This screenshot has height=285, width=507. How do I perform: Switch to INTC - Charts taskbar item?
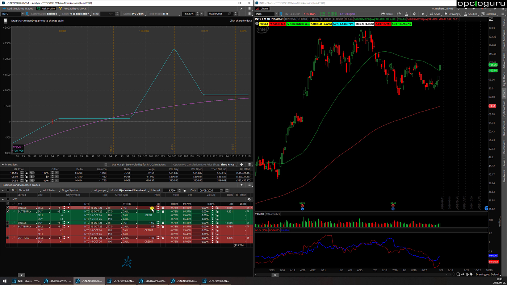coord(26,281)
